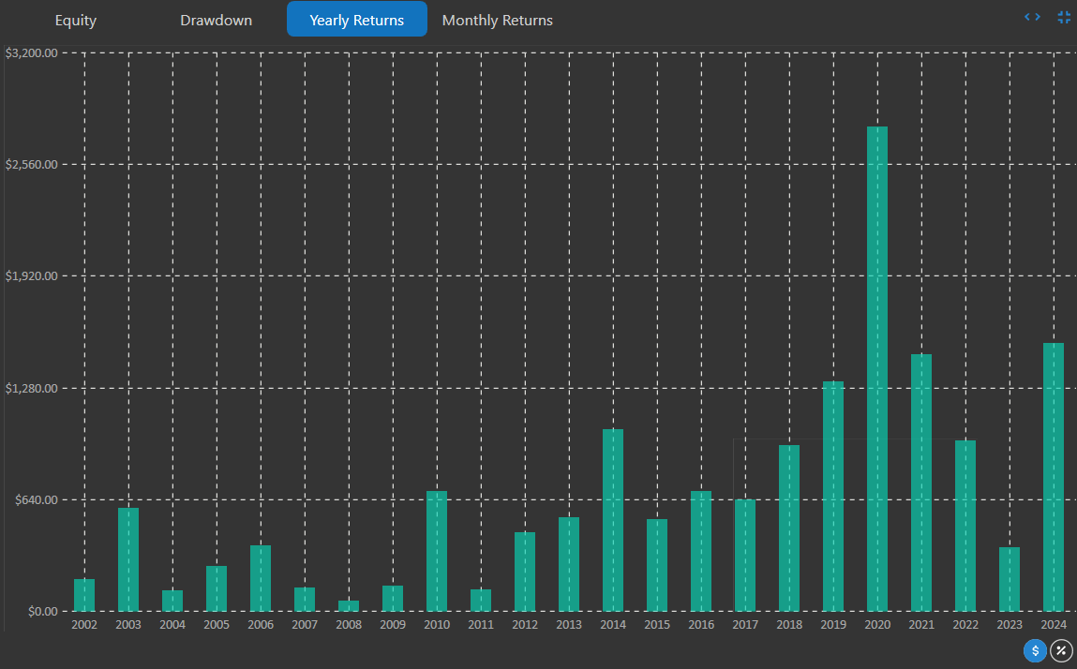Click the $0.00 axis label

42,611
